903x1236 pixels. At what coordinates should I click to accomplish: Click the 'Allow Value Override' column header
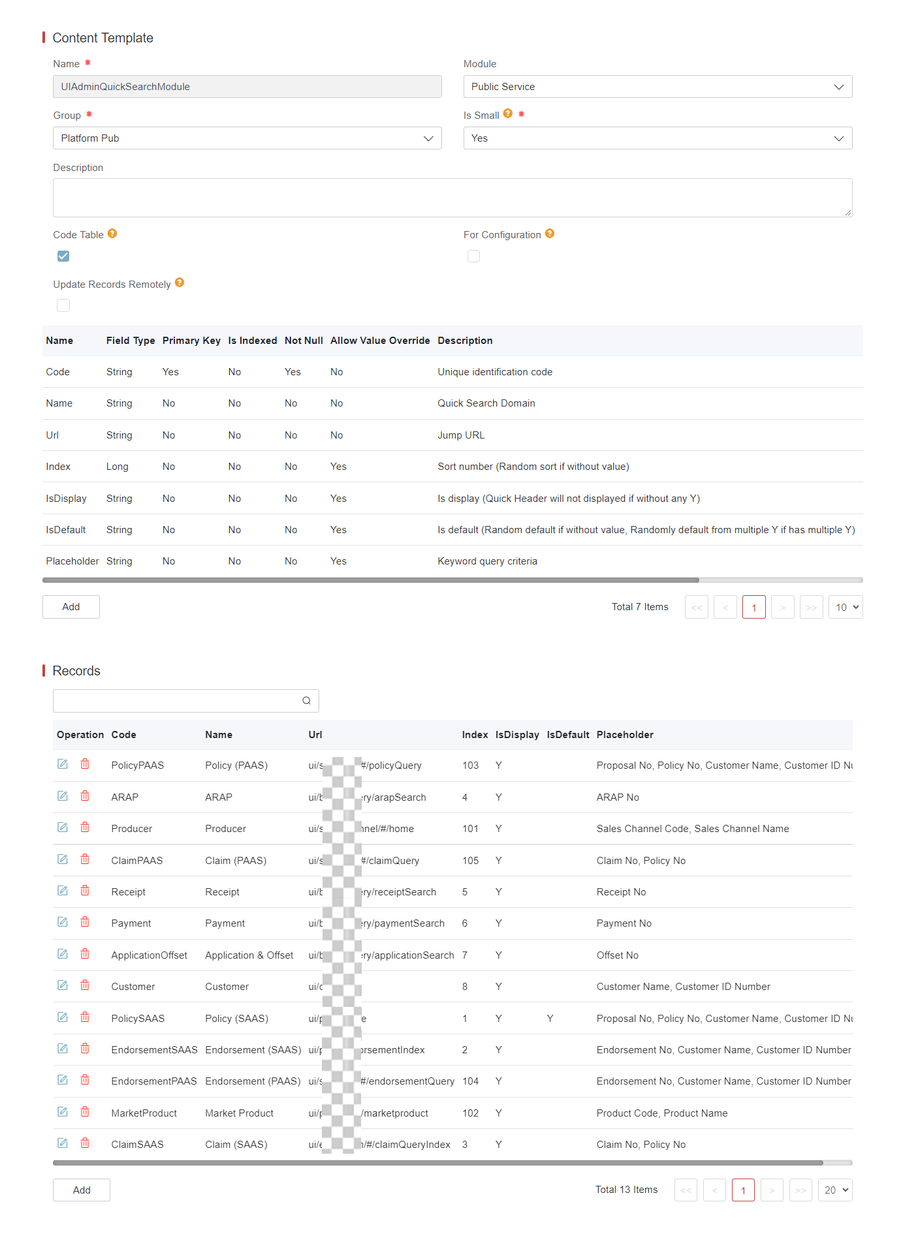tap(380, 341)
